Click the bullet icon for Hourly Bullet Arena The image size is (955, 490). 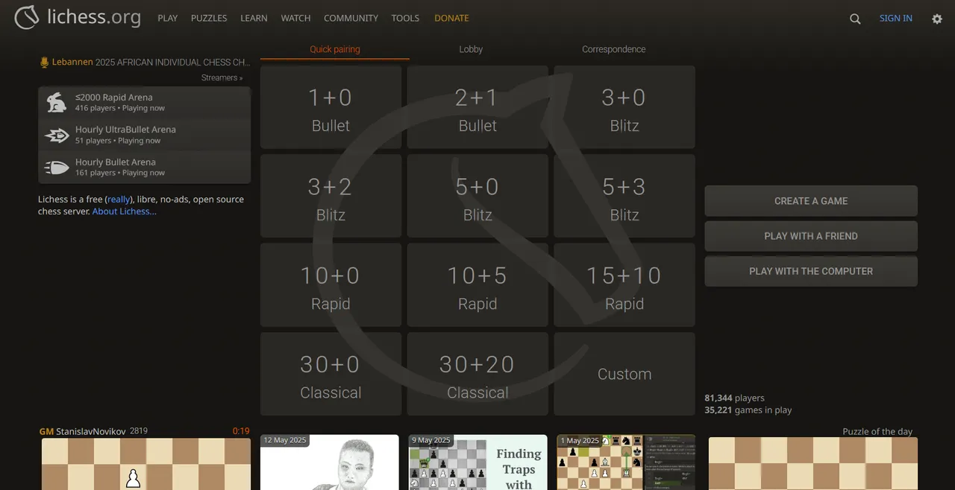pyautogui.click(x=57, y=168)
